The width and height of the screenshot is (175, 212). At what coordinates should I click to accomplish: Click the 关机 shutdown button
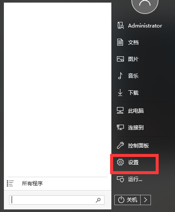coord(127,200)
